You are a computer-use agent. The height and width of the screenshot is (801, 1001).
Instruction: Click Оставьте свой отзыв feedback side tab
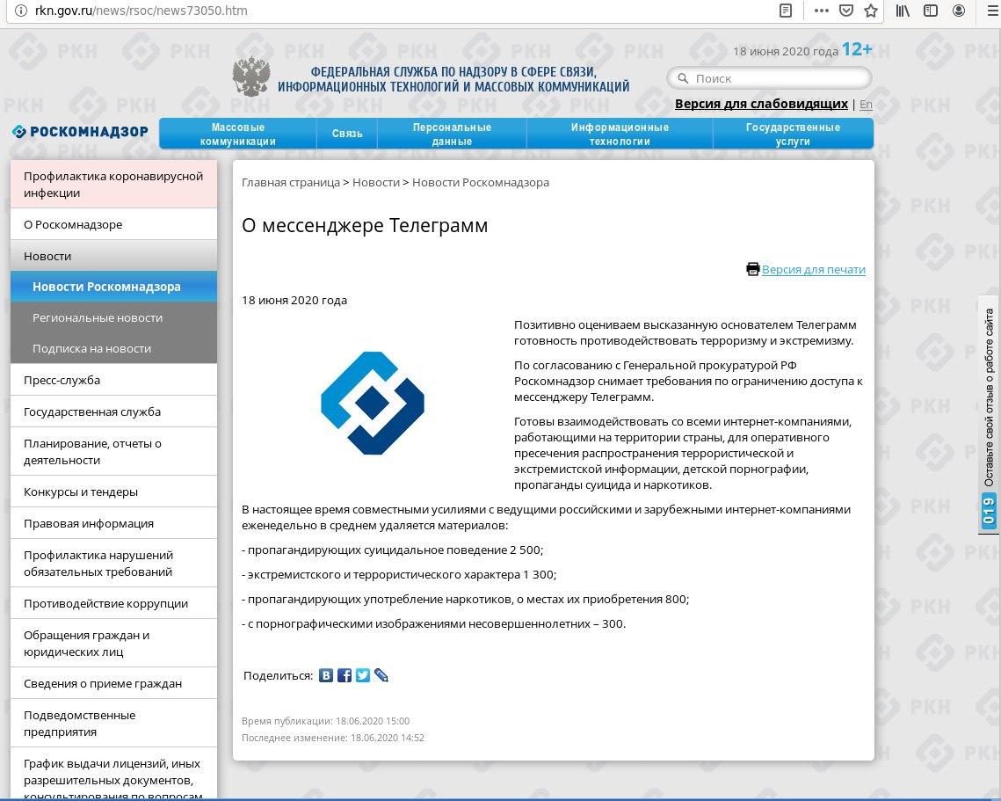989,414
